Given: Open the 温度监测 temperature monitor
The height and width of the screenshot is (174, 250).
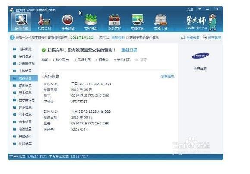Looking at the screenshot, I should coord(44,22).
